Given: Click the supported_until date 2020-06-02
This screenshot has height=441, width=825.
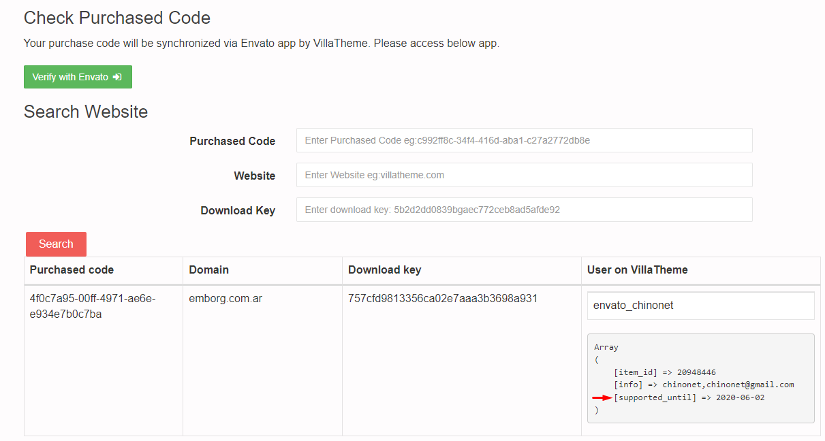Looking at the screenshot, I should point(740,397).
